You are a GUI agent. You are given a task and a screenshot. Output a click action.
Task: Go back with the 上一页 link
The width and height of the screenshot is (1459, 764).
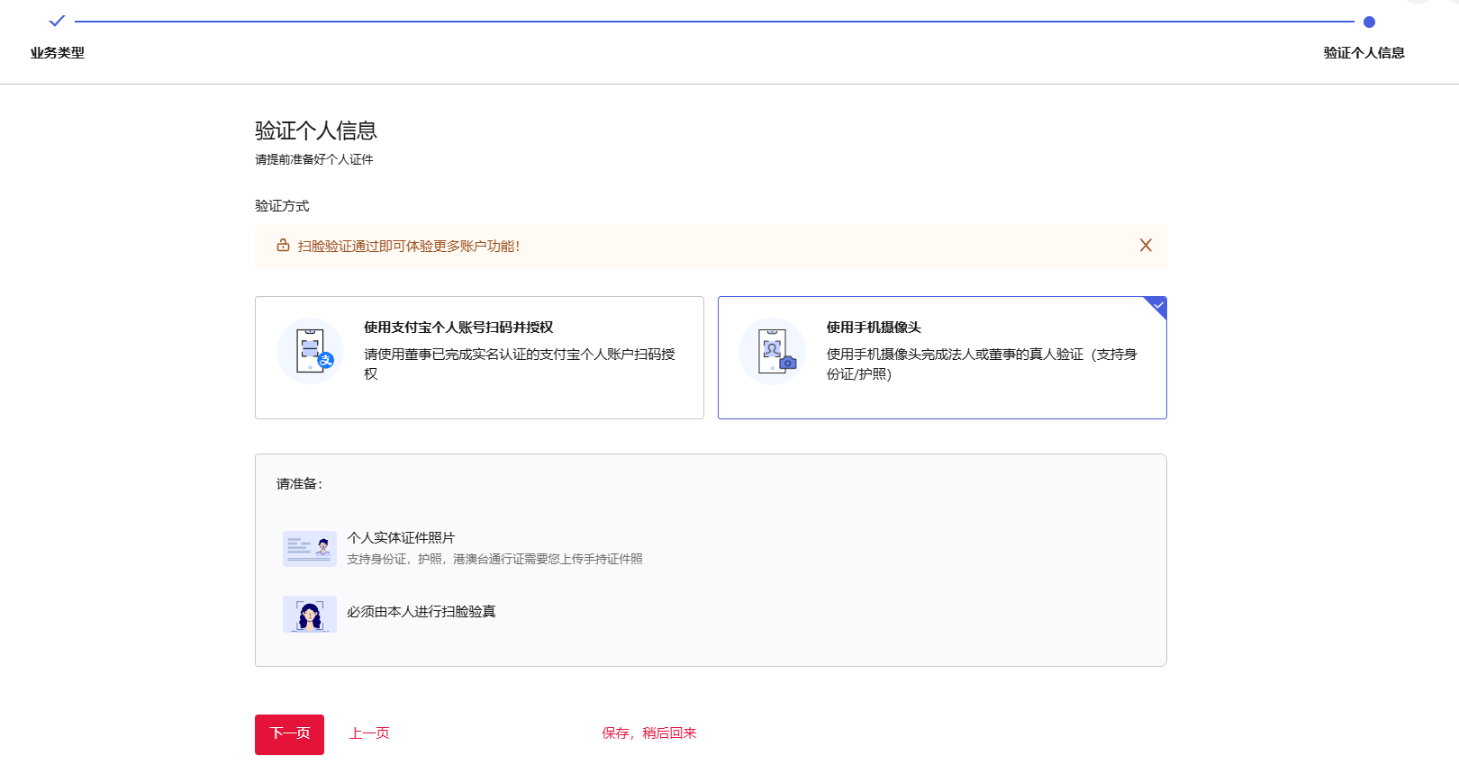tap(369, 733)
